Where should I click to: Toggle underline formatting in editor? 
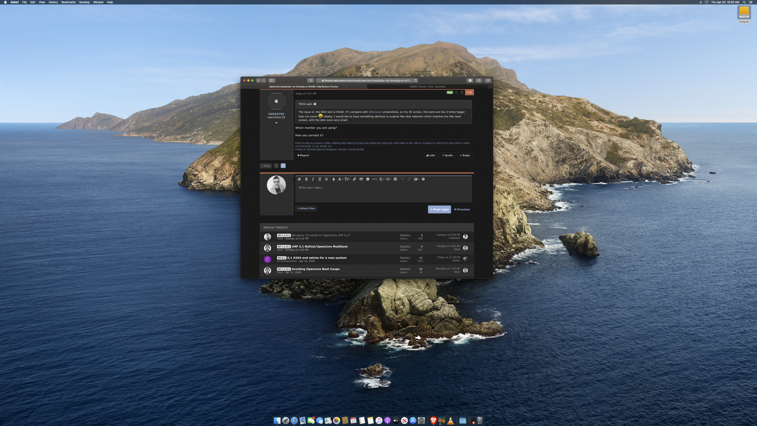click(319, 179)
